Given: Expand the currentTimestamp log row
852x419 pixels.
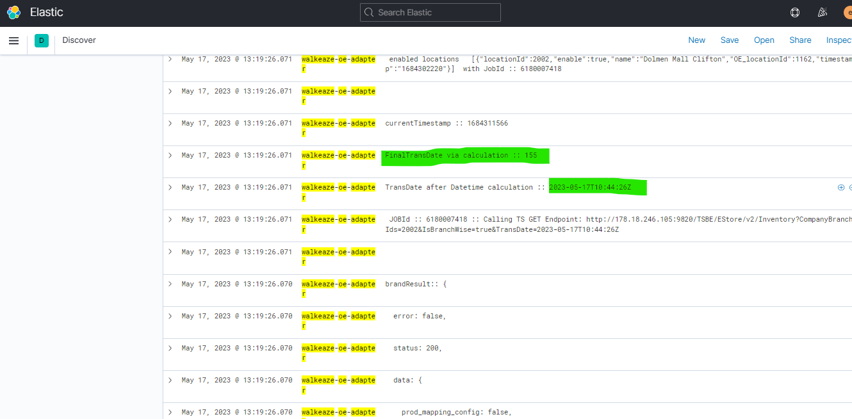Looking at the screenshot, I should tap(170, 123).
